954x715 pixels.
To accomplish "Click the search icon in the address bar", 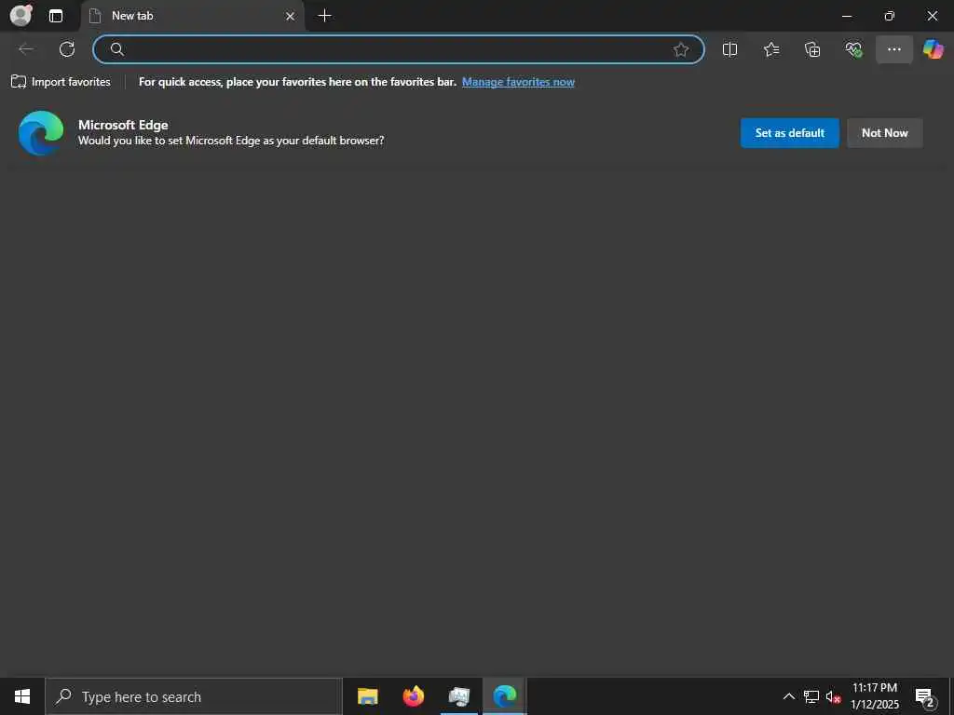I will (116, 49).
